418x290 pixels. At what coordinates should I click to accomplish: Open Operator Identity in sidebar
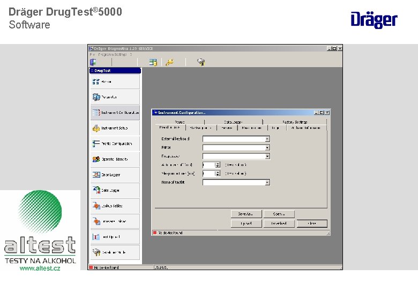pos(115,159)
